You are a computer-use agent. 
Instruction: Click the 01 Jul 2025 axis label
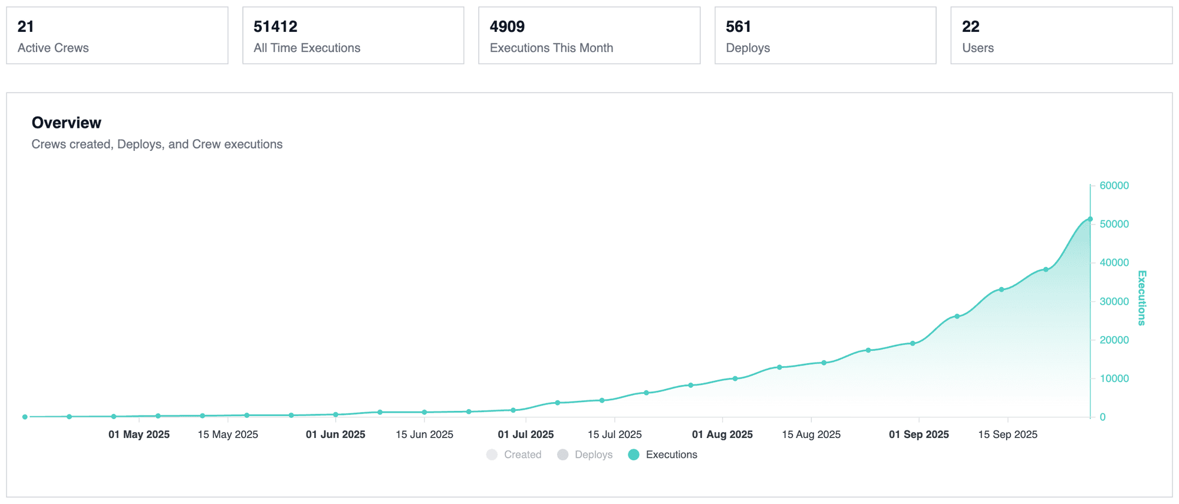[526, 434]
